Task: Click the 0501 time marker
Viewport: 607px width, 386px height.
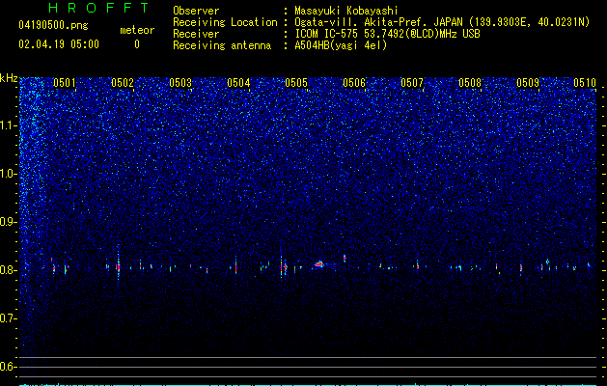Action: 65,83
